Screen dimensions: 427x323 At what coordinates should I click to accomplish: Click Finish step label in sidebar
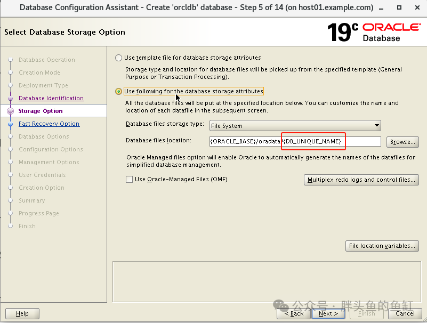tap(27, 226)
